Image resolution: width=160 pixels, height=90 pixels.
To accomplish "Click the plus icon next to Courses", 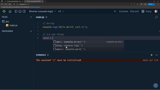I will coord(115,11).
